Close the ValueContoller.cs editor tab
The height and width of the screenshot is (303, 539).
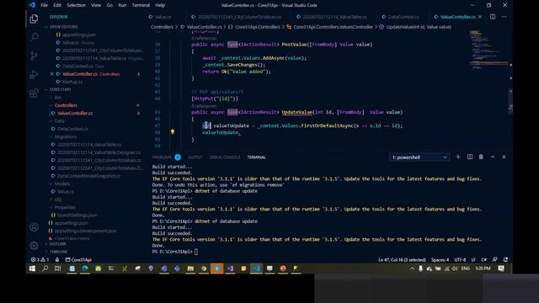coord(480,17)
